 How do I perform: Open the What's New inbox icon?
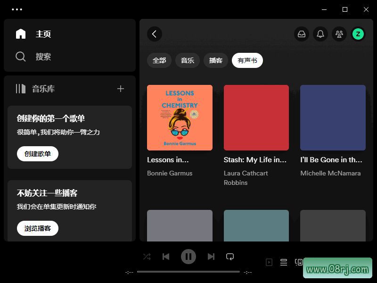(x=302, y=34)
